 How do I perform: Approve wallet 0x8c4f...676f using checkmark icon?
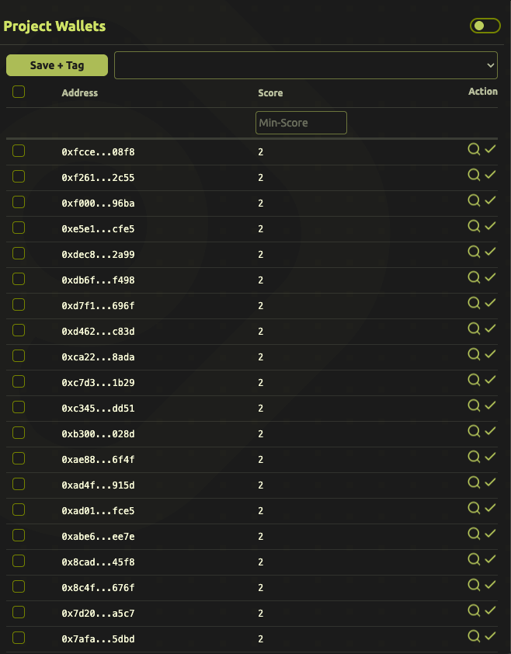(490, 586)
